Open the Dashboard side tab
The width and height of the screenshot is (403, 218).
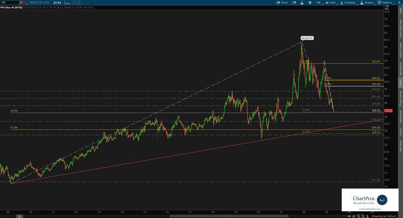(400, 117)
